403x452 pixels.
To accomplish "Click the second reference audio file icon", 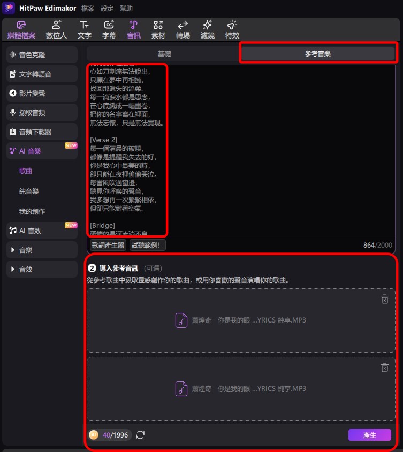I will click(x=181, y=388).
